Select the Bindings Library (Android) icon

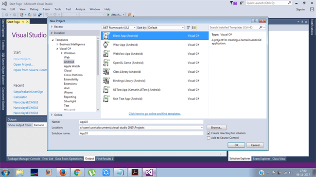[106, 80]
